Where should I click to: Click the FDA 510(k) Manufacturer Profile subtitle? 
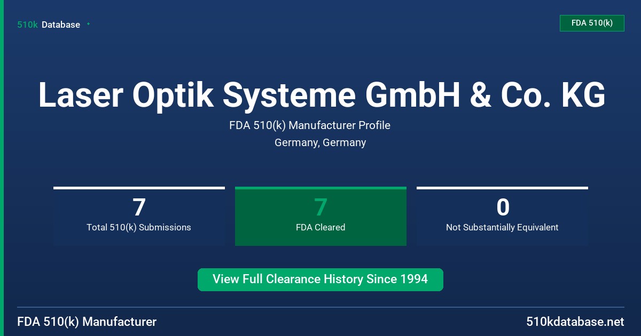coord(310,125)
